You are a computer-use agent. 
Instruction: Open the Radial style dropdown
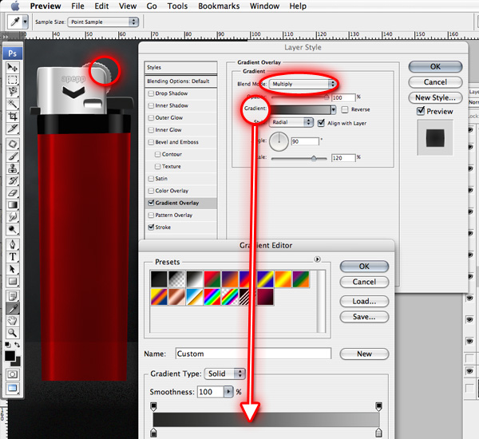(x=291, y=123)
